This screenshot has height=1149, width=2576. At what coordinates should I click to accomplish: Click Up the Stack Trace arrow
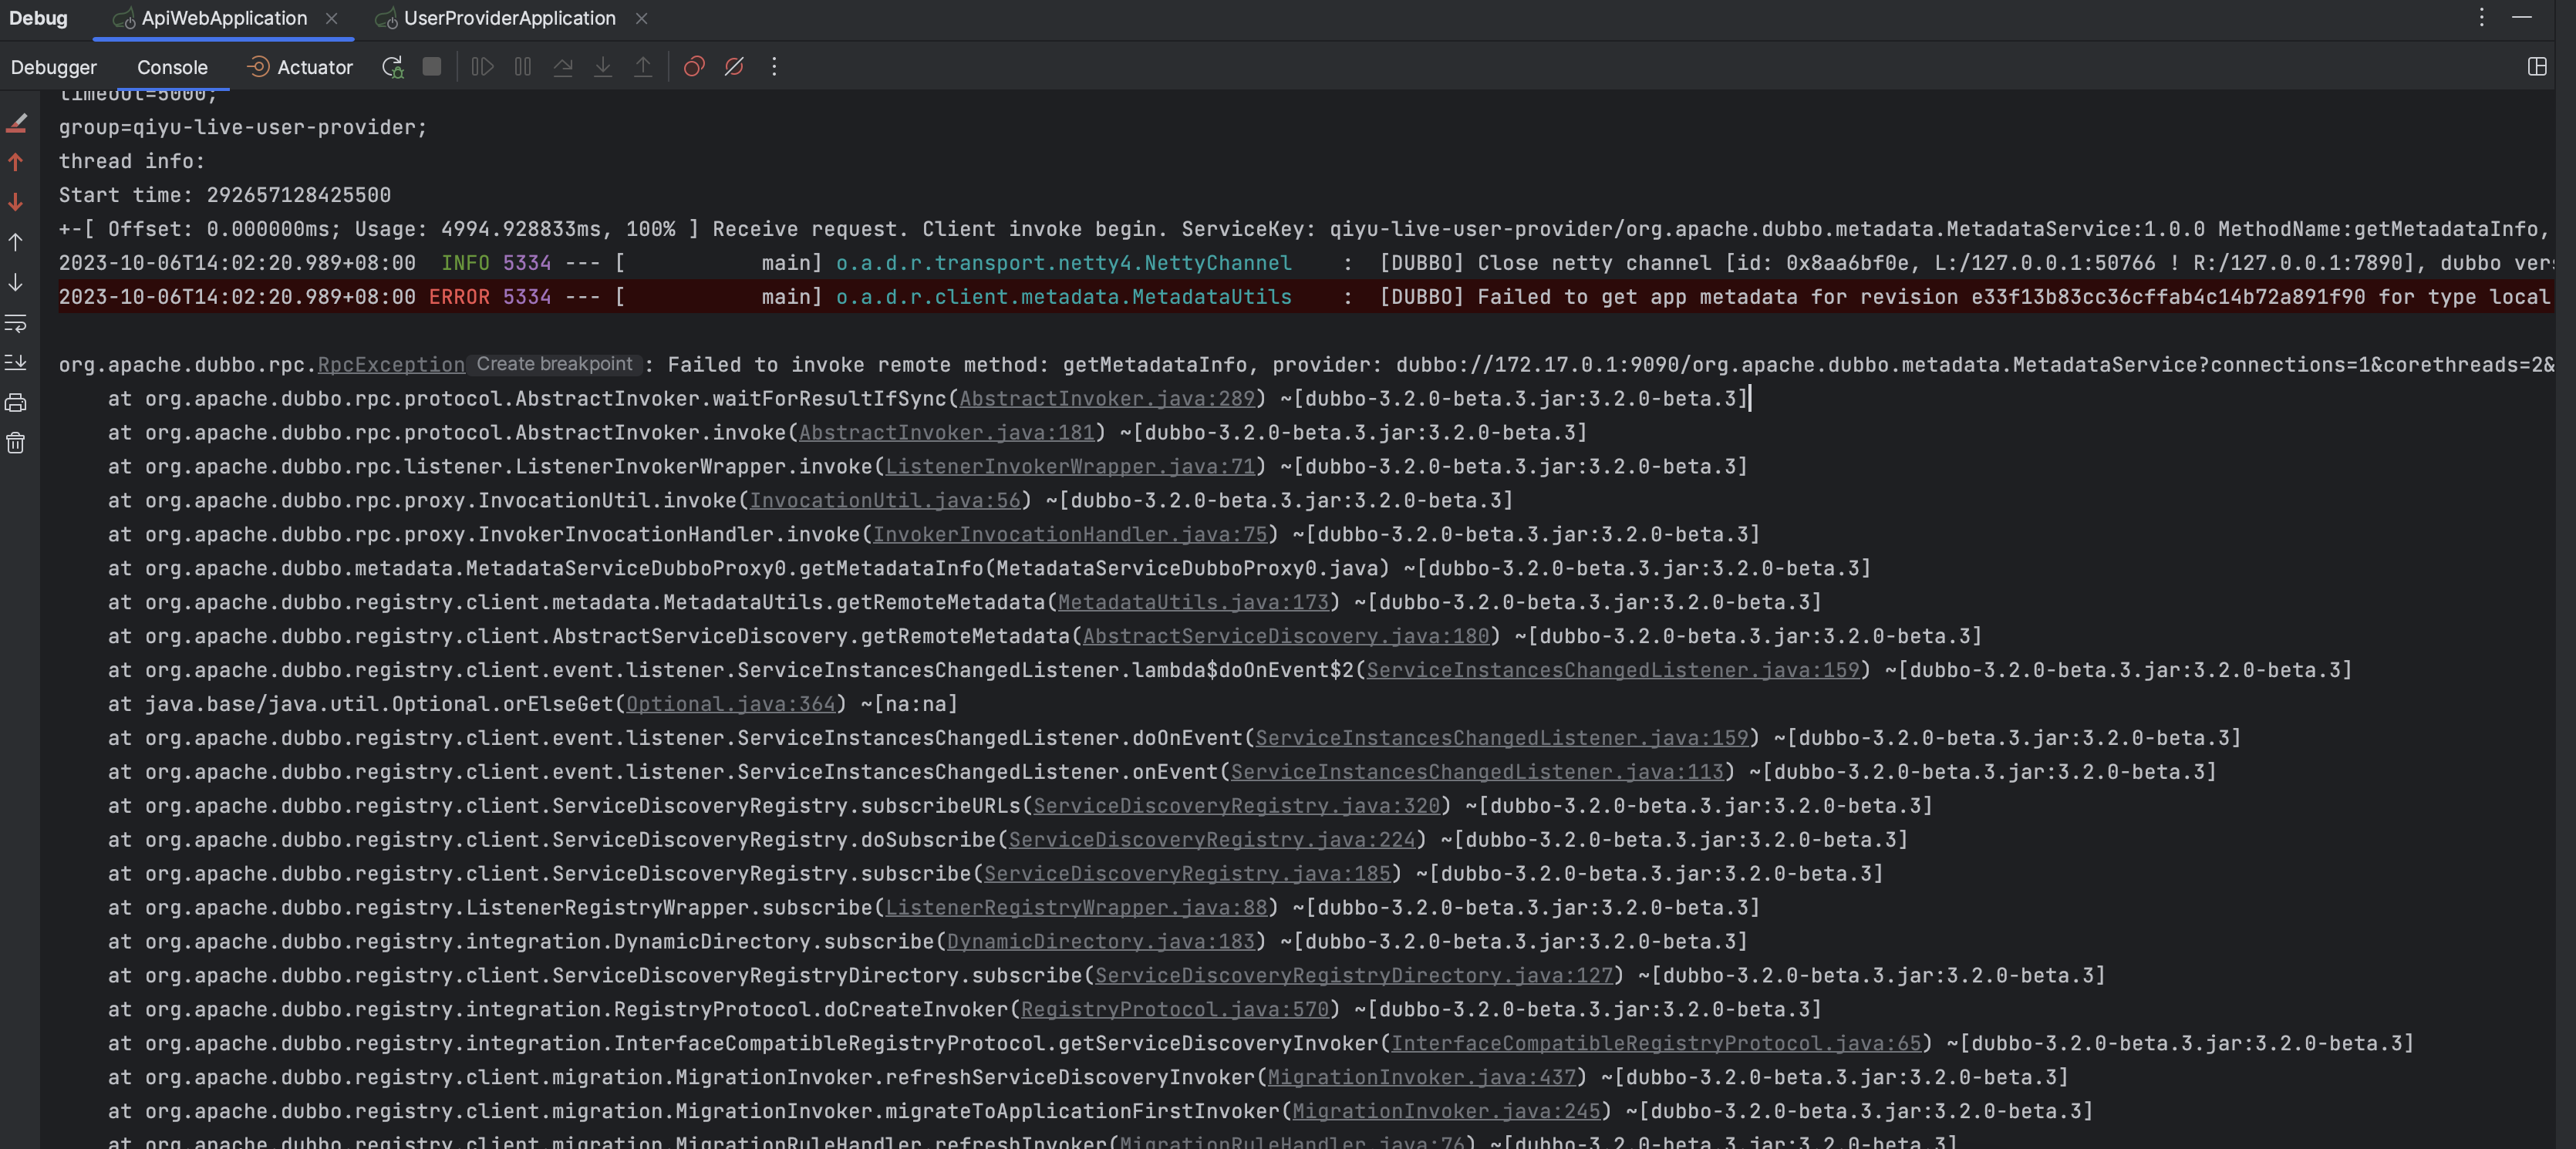point(16,242)
